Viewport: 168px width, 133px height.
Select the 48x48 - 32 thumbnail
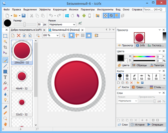[x=22, y=78]
